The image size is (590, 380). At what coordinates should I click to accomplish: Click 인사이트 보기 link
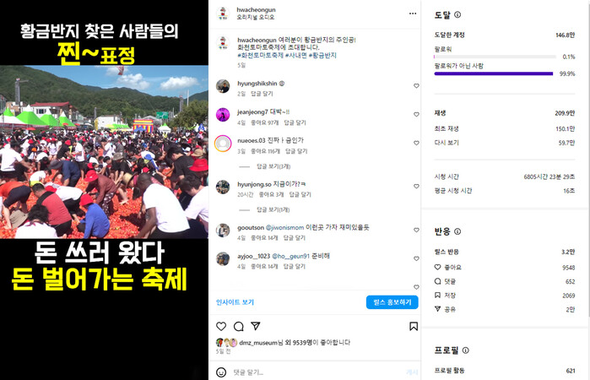235,302
